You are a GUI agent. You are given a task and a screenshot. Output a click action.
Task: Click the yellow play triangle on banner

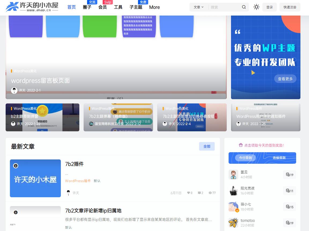coord(253,73)
